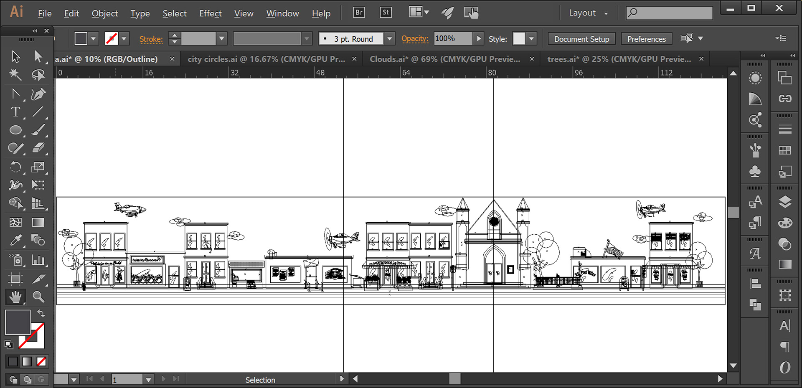
Task: Open the Layout workspace dropdown
Action: [x=588, y=13]
